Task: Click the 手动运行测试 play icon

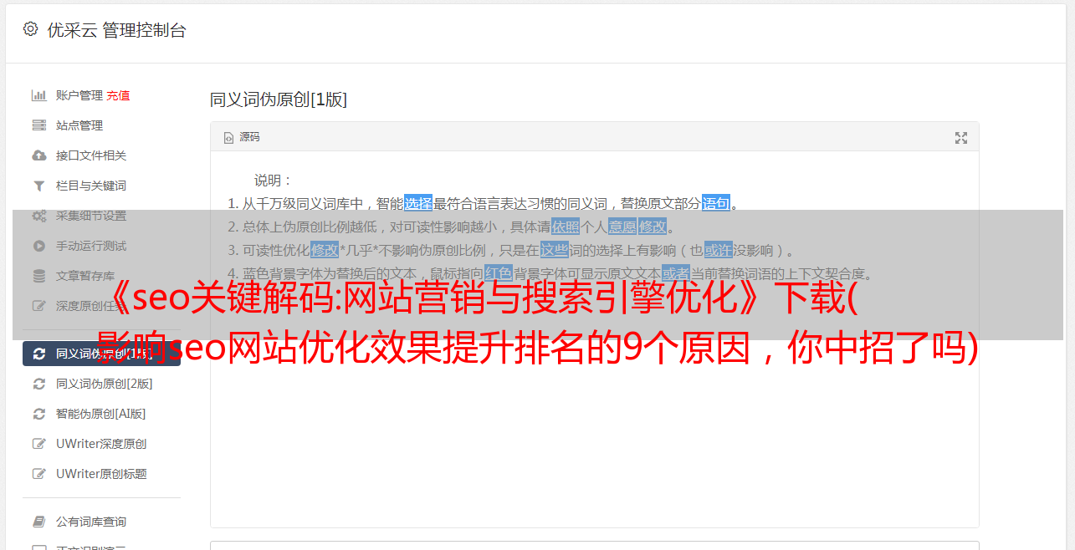Action: click(38, 246)
